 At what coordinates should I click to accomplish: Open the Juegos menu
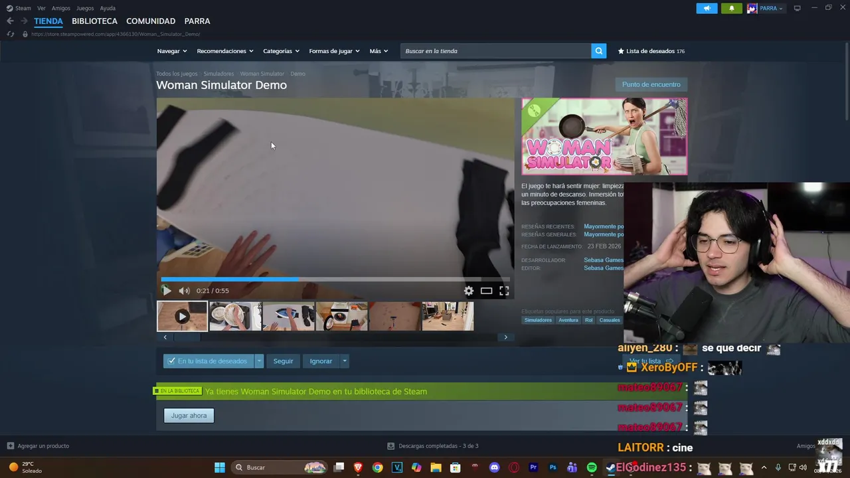click(85, 8)
